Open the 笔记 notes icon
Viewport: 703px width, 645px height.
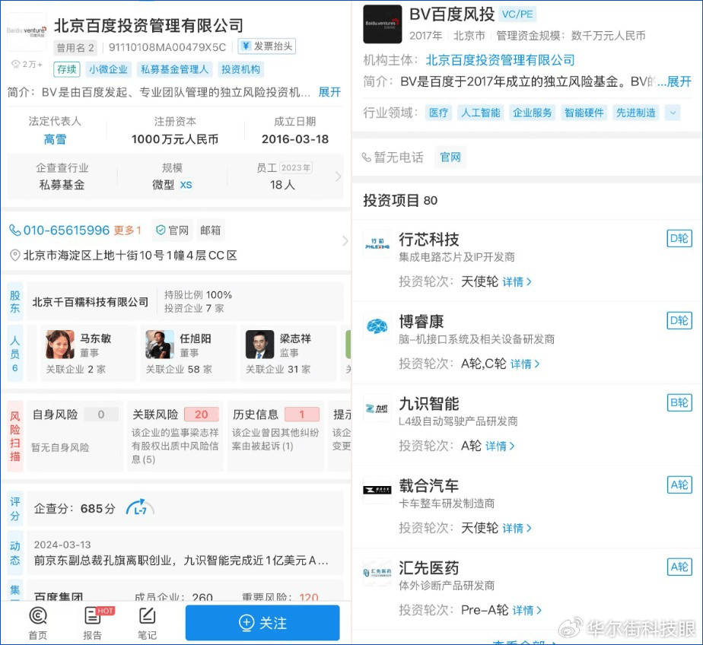point(147,622)
